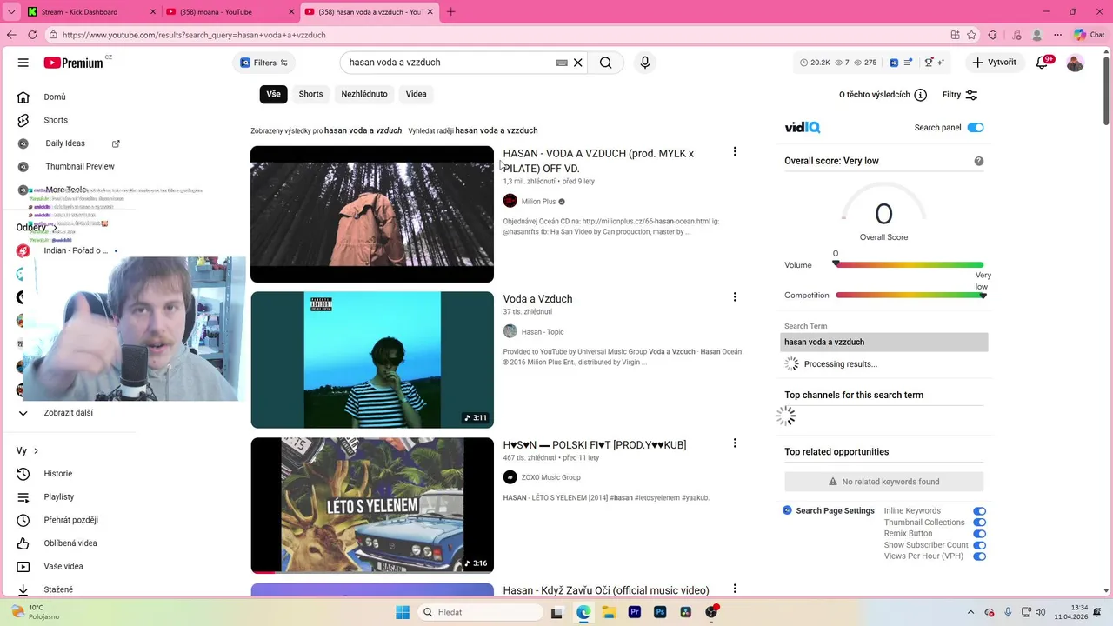The width and height of the screenshot is (1113, 626).
Task: Click the Vytvořit create button
Action: click(994, 63)
